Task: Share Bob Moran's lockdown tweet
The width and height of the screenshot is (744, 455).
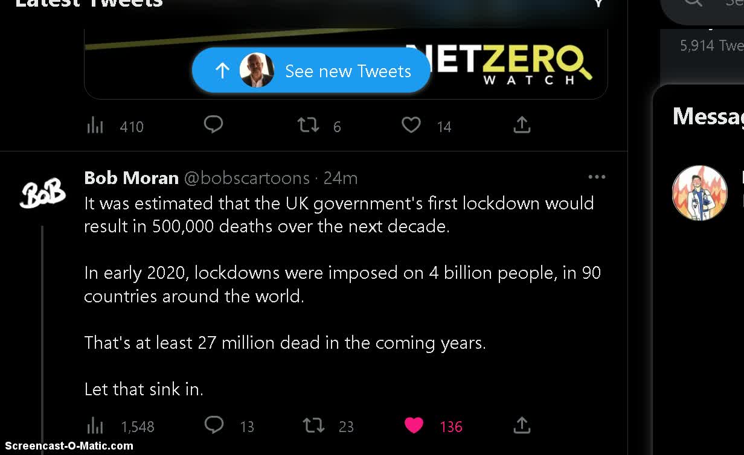Action: 522,425
